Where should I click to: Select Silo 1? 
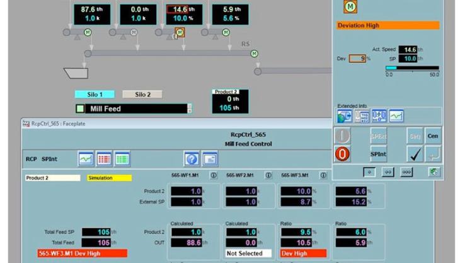pyautogui.click(x=95, y=95)
